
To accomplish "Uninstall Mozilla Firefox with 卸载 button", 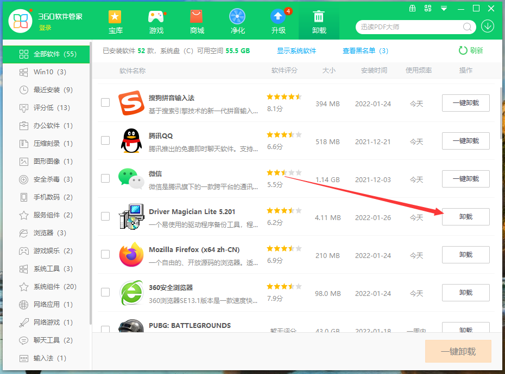I will pos(466,255).
